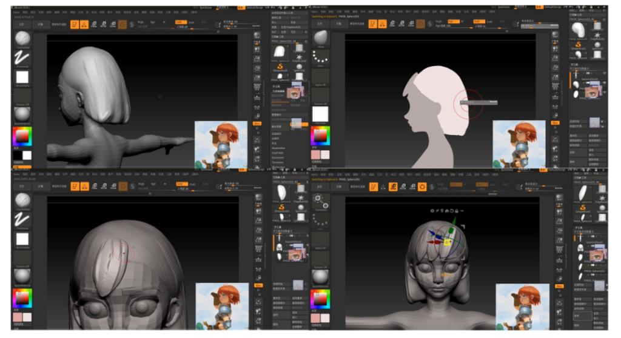This screenshot has width=621, height=338.
Task: Expand ShadowBox section in top-left screenshot
Action: 278,148
